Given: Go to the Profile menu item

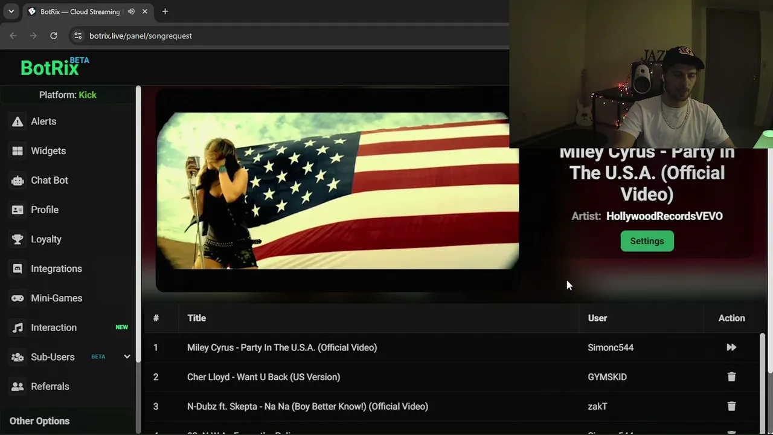Looking at the screenshot, I should (x=45, y=210).
